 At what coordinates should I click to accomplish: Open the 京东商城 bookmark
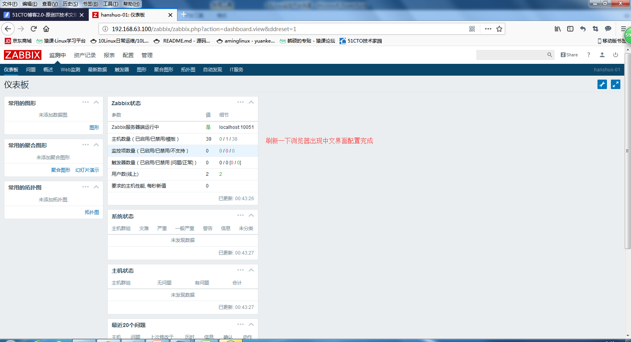tap(18, 41)
